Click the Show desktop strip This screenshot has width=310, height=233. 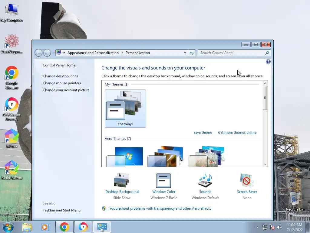pyautogui.click(x=308, y=227)
